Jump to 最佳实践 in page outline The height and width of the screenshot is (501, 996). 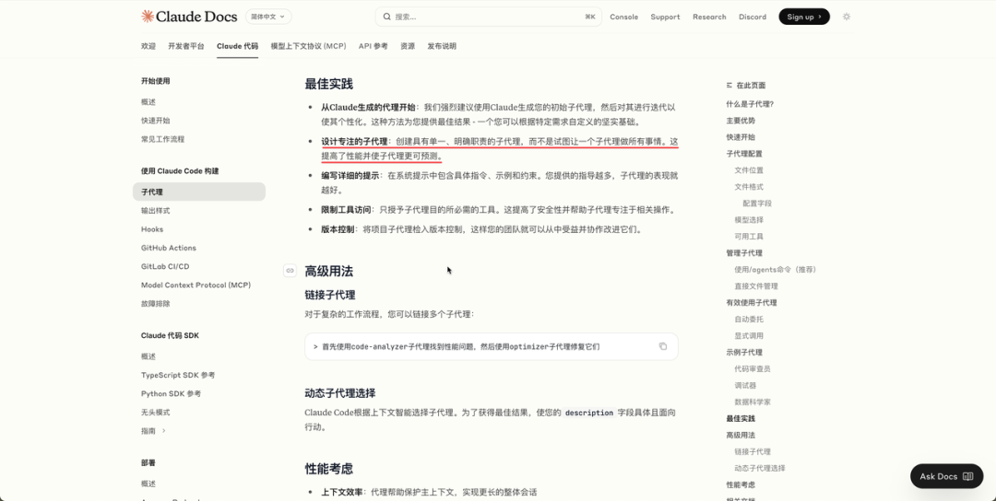741,418
